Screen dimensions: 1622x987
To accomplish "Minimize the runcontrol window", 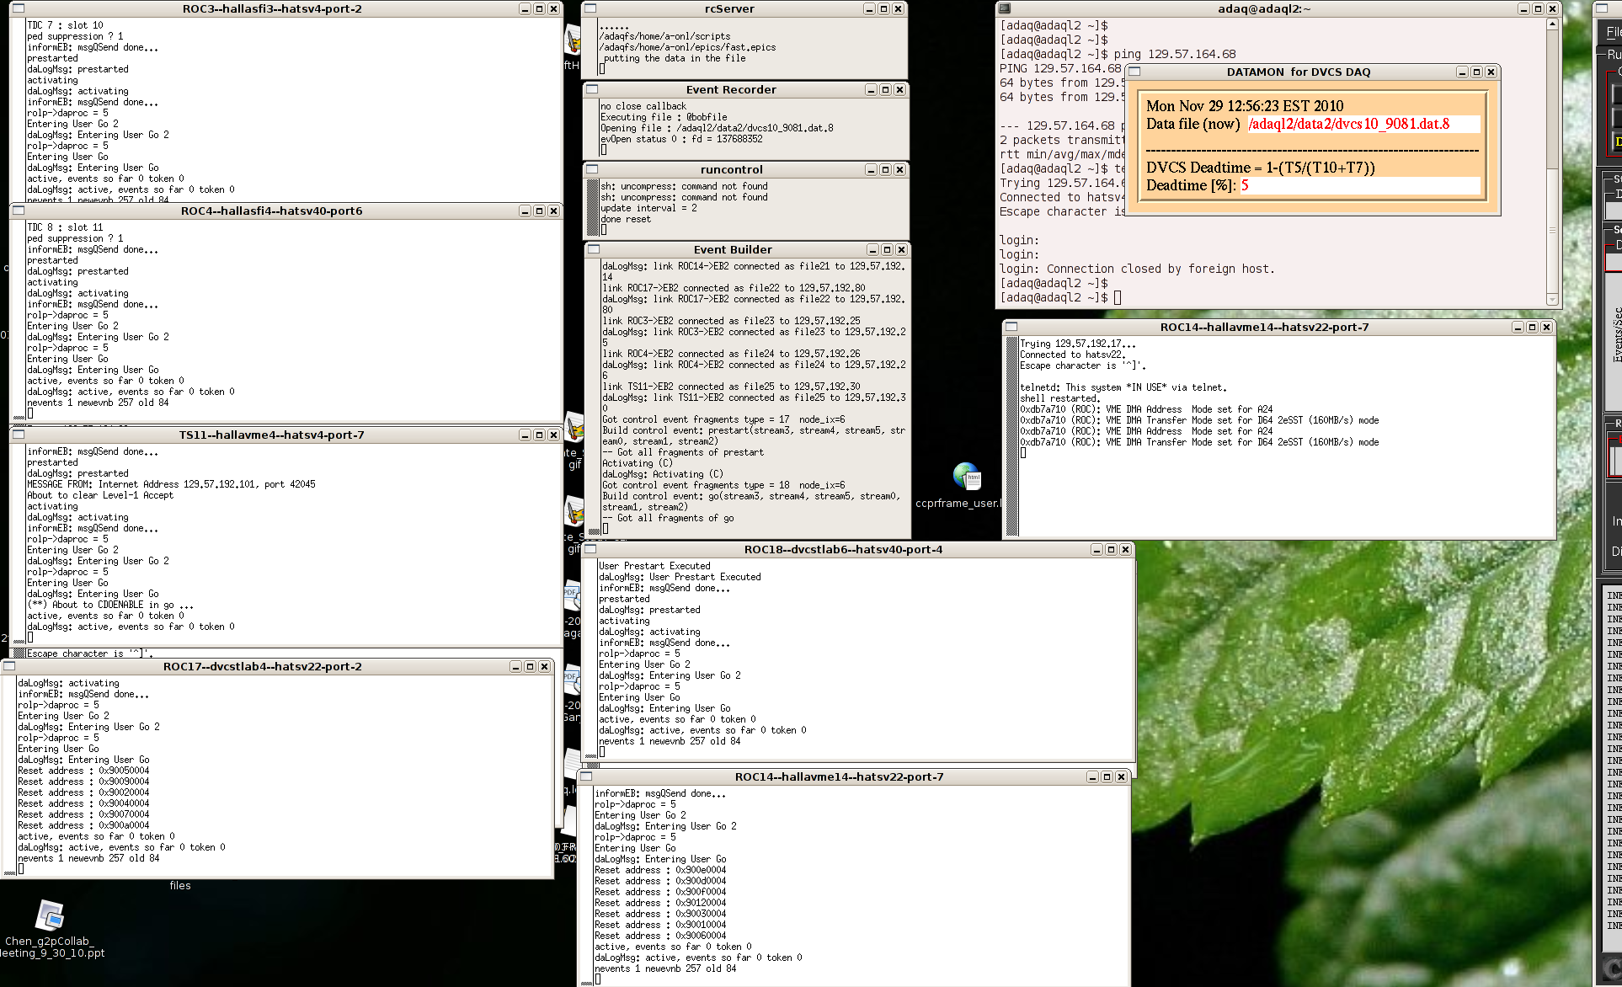I will tap(871, 169).
